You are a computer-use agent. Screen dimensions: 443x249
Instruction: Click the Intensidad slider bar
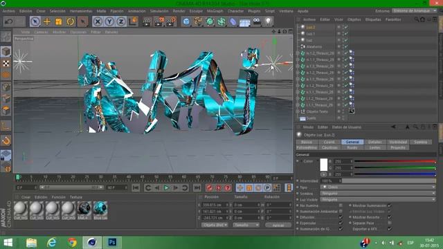389,181
